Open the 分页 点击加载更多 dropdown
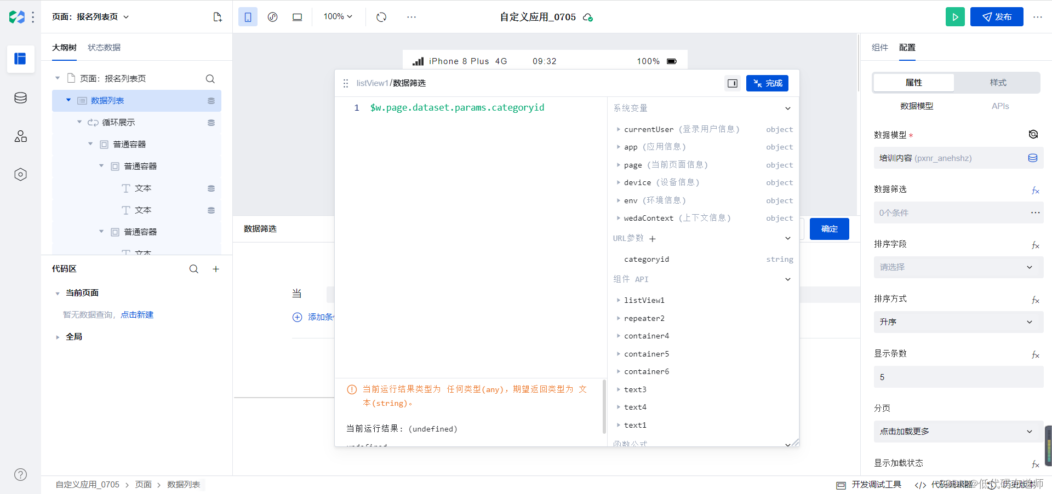 click(x=958, y=432)
